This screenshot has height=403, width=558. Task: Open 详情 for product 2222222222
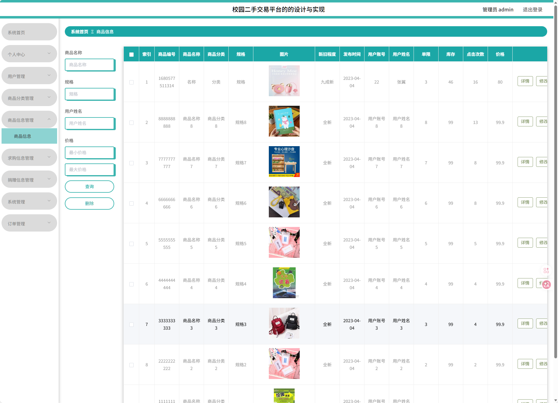coord(525,364)
